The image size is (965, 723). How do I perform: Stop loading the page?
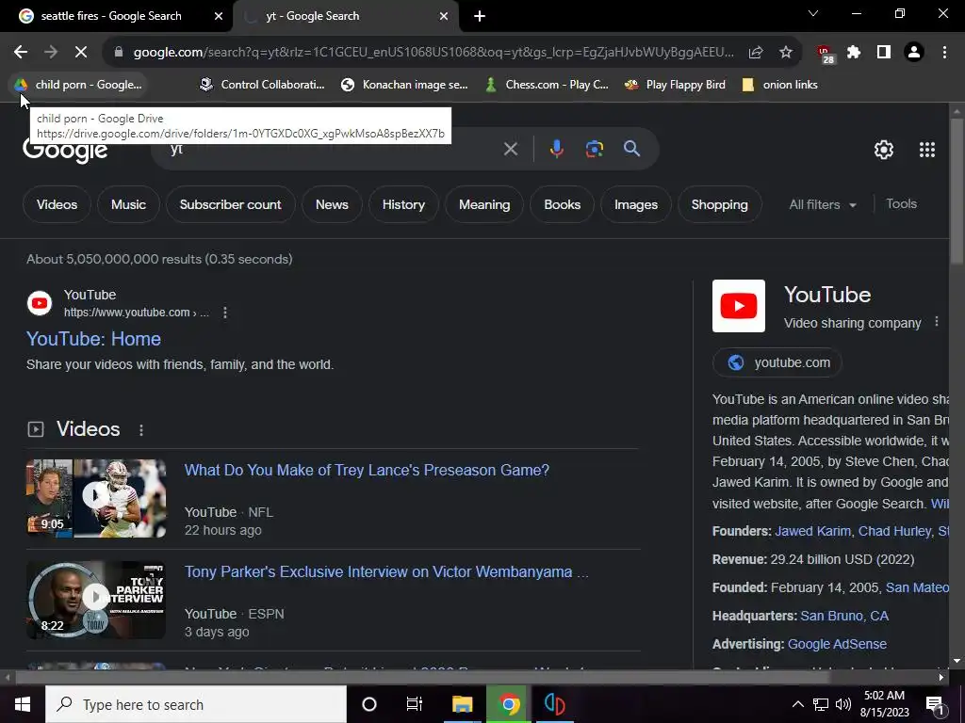click(x=81, y=53)
